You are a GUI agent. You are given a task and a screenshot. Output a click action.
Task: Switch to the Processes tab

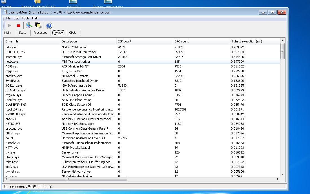tap(40, 33)
